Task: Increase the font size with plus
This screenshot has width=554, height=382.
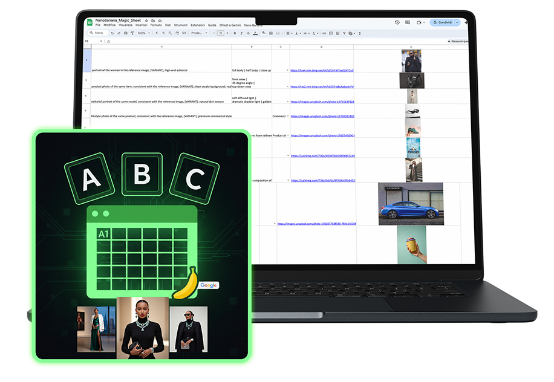Action: point(227,33)
